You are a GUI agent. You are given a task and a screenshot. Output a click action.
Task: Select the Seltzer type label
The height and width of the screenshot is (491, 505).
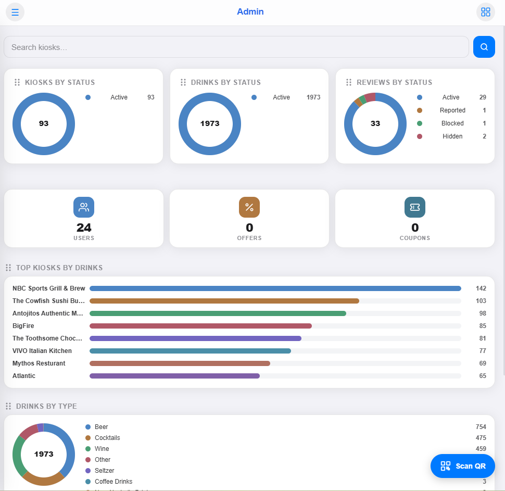[104, 471]
